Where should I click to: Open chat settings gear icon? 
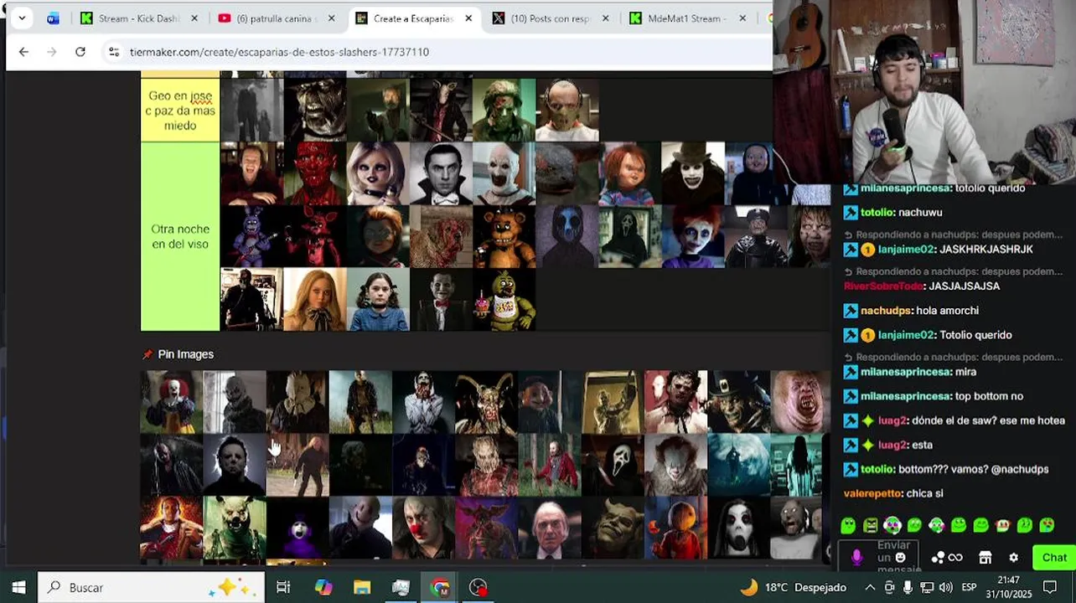click(x=1013, y=558)
